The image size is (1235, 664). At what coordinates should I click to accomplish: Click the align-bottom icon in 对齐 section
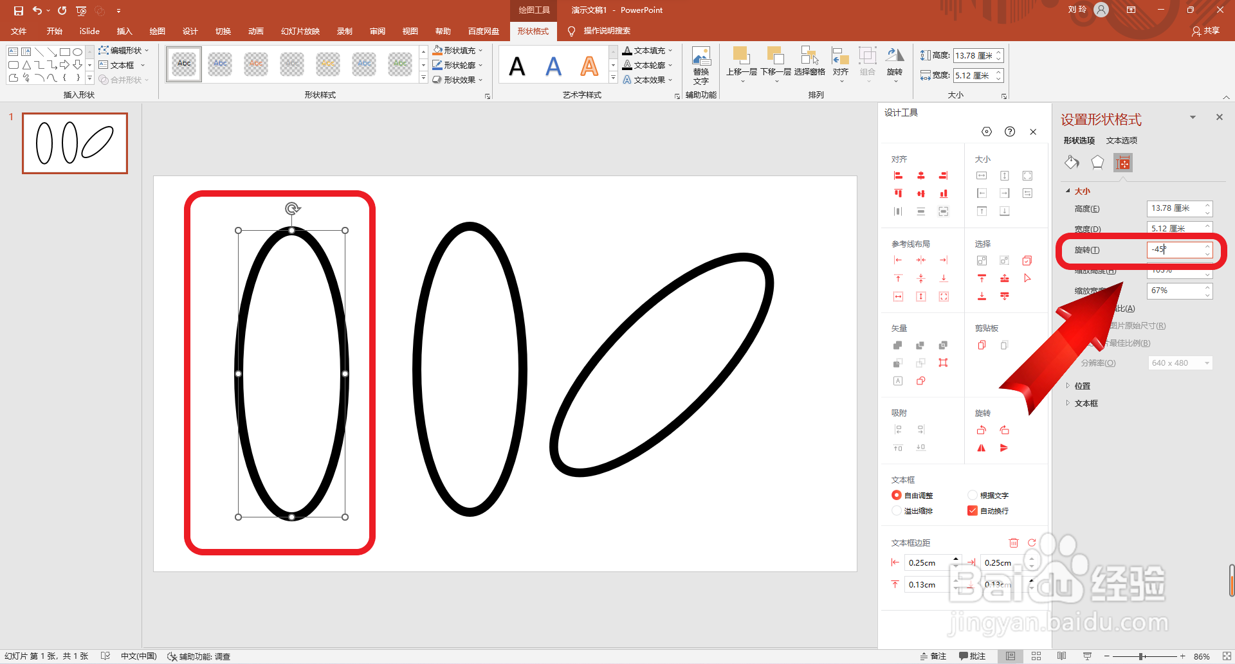click(943, 193)
